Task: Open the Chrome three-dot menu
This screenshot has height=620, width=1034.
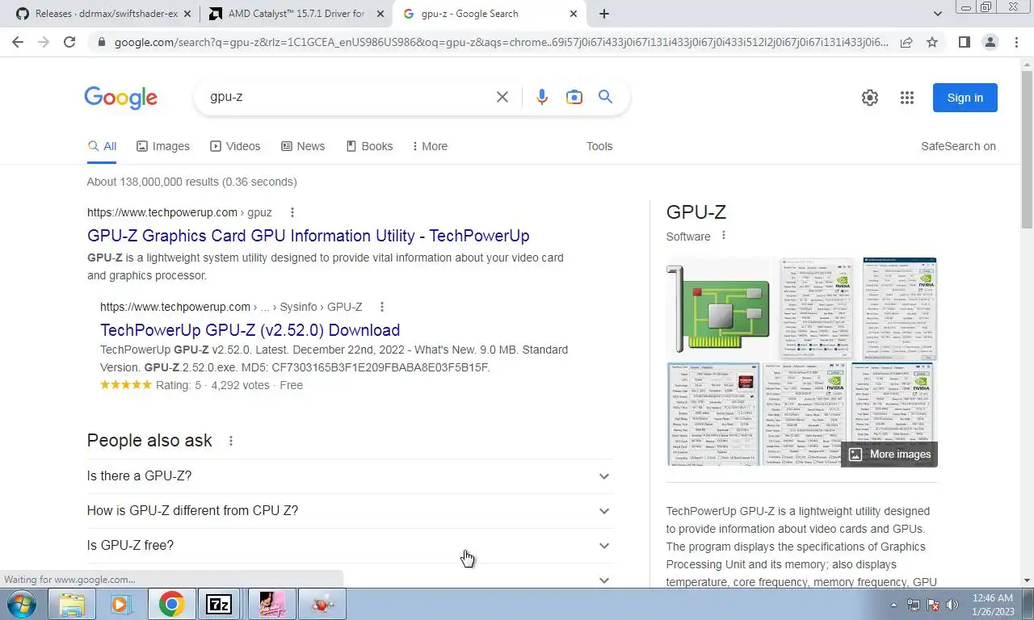Action: click(1016, 42)
